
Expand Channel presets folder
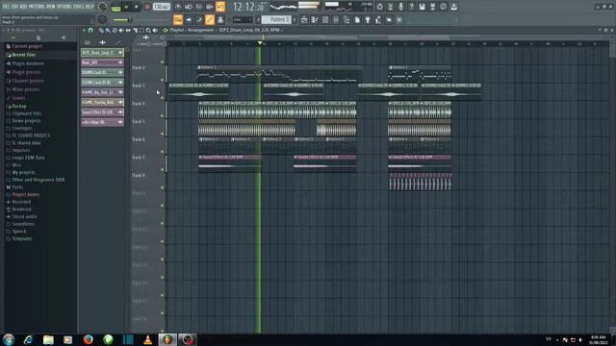pos(28,81)
